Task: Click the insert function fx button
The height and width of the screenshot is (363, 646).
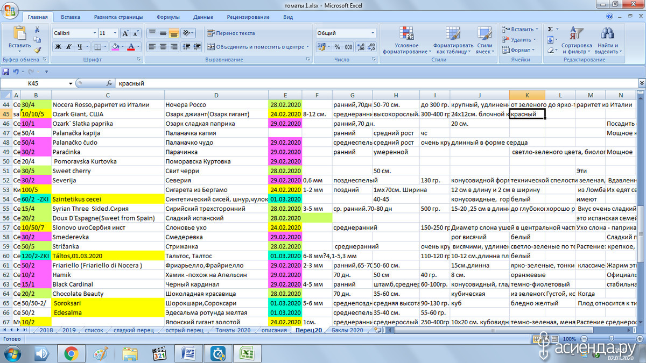Action: [109, 83]
